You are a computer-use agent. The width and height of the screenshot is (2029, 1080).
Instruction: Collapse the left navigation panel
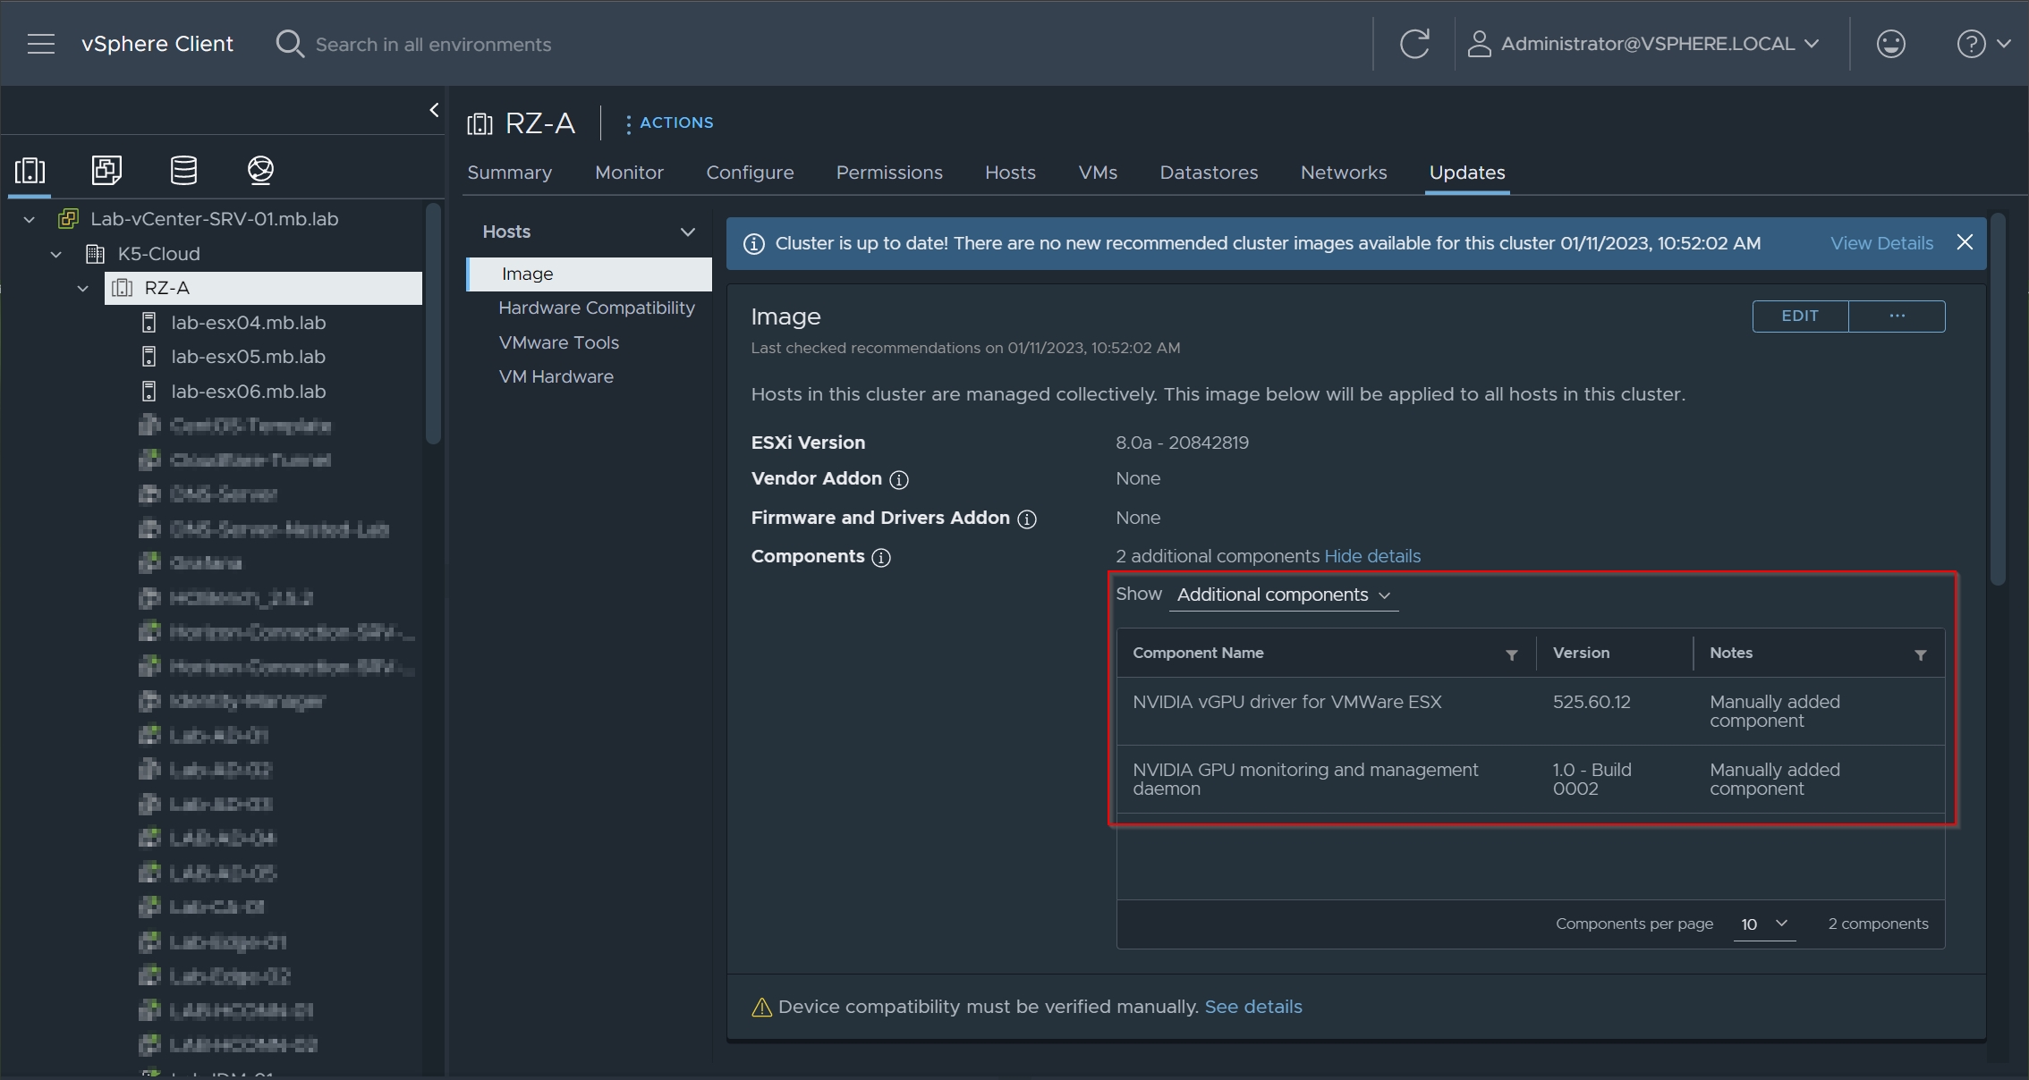point(434,110)
